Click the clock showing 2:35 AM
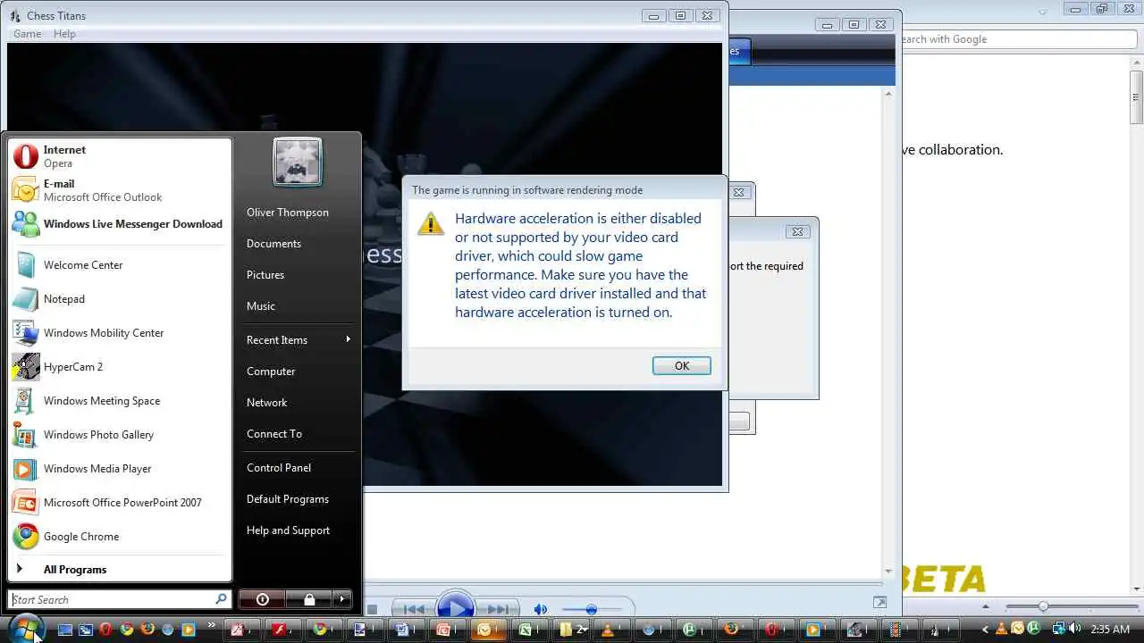The width and height of the screenshot is (1144, 643). coord(1110,630)
